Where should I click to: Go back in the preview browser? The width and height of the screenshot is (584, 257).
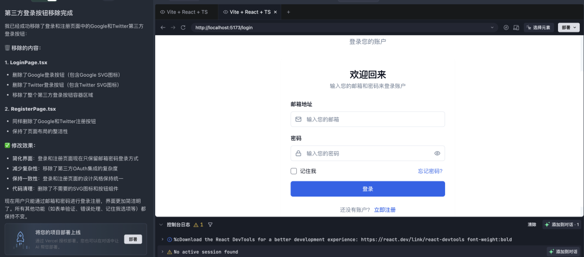click(162, 28)
